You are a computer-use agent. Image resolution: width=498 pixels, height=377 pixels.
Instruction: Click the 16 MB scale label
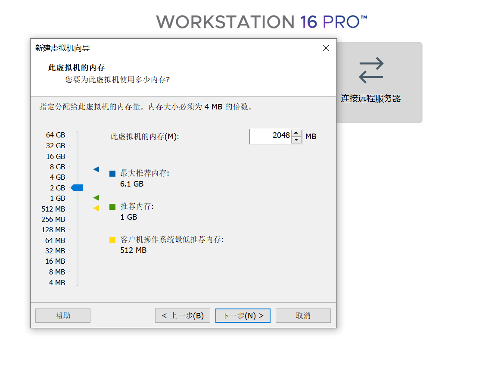[x=55, y=261]
